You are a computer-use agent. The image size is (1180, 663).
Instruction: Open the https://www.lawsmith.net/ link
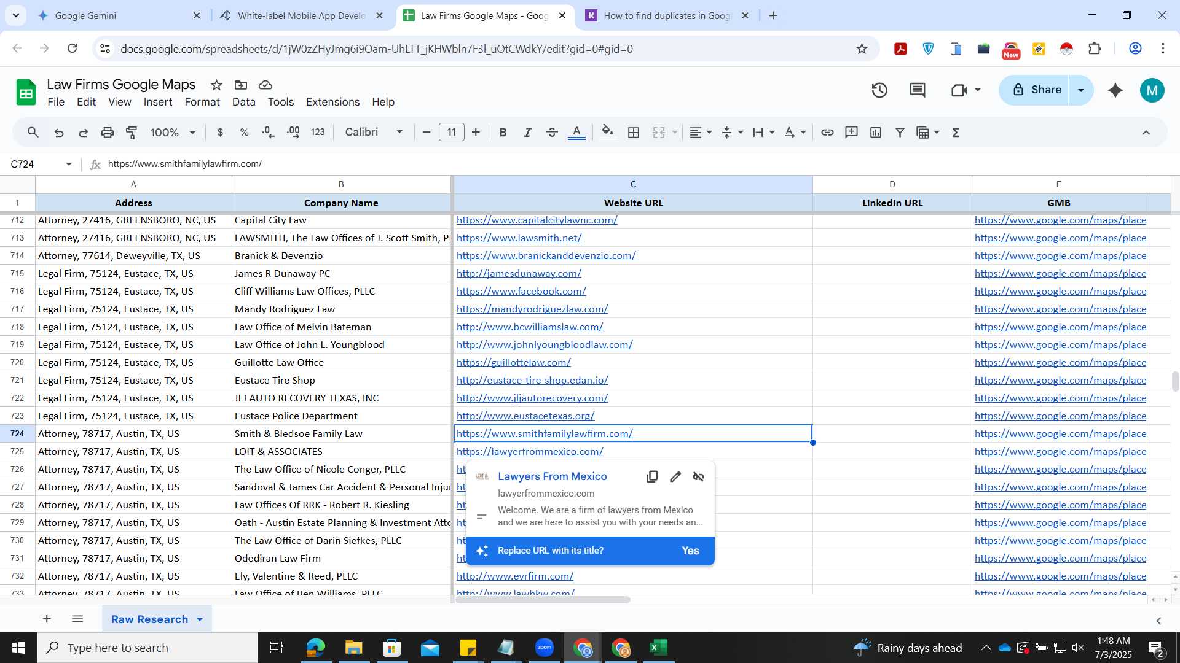click(519, 238)
